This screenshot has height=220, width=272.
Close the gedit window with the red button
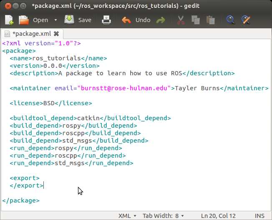[8, 6]
